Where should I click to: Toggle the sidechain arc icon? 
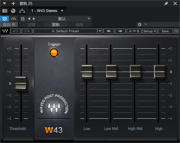tap(13, 19)
